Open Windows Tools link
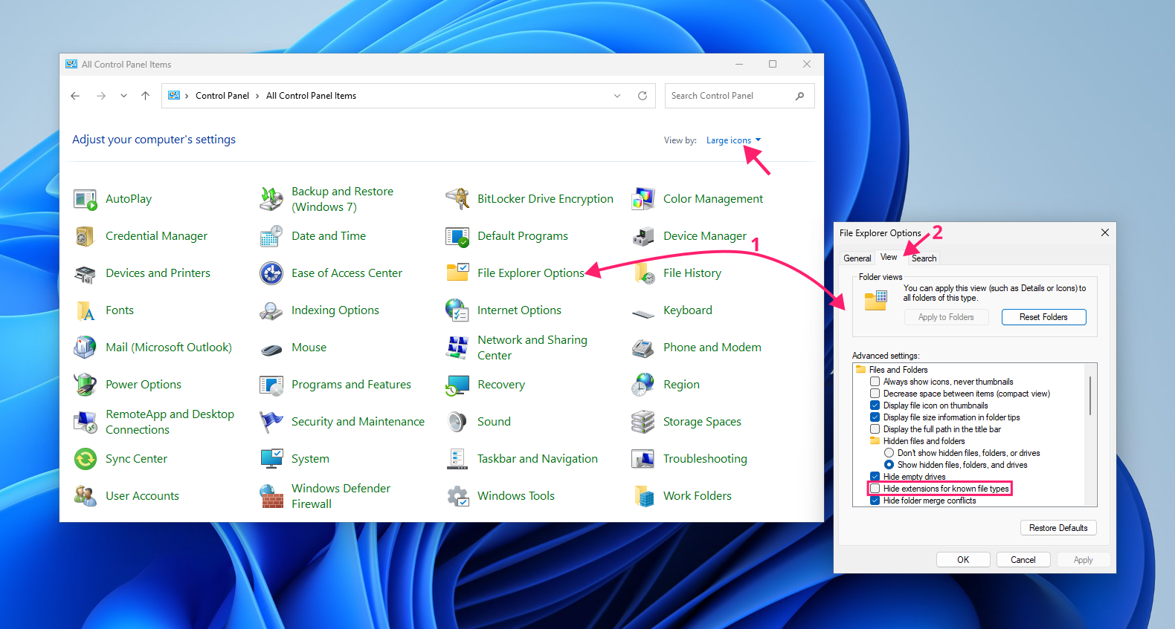Image resolution: width=1175 pixels, height=629 pixels. click(516, 496)
